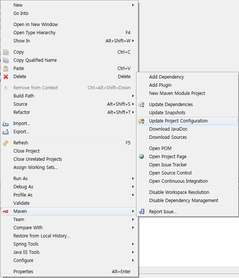Choose Close Unrelated Projects
The image size is (239, 278).
38,159
